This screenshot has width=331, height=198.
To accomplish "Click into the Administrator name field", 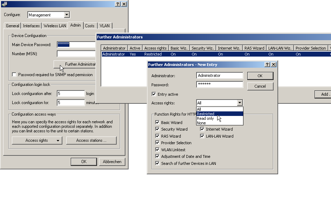I will tap(219, 76).
